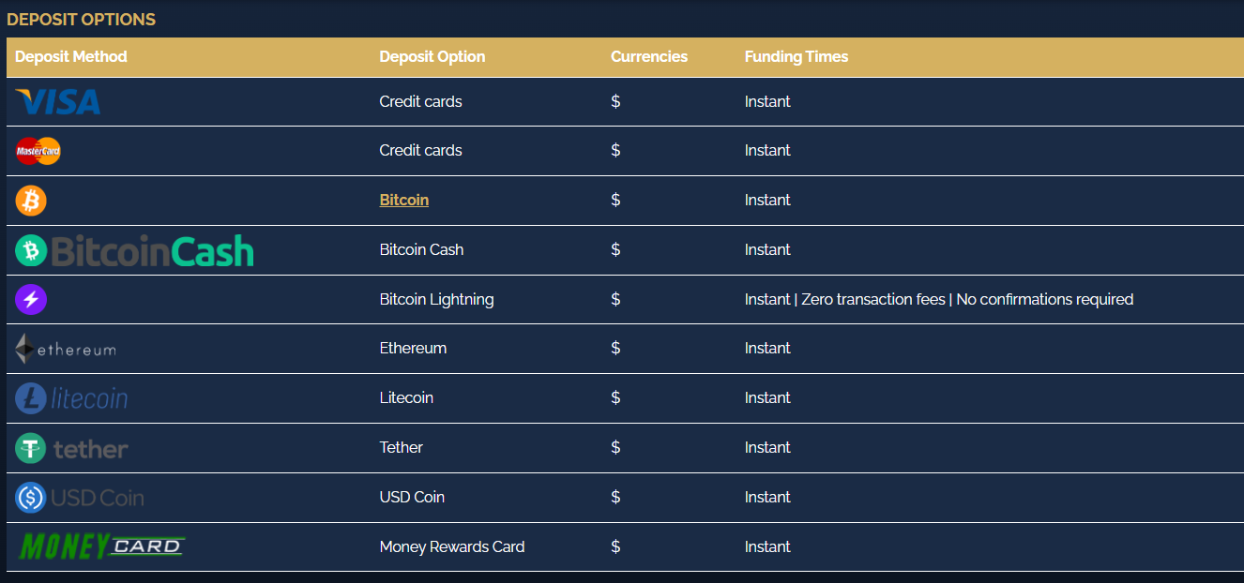
Task: Select the VISA deposit method icon
Action: pyautogui.click(x=56, y=101)
